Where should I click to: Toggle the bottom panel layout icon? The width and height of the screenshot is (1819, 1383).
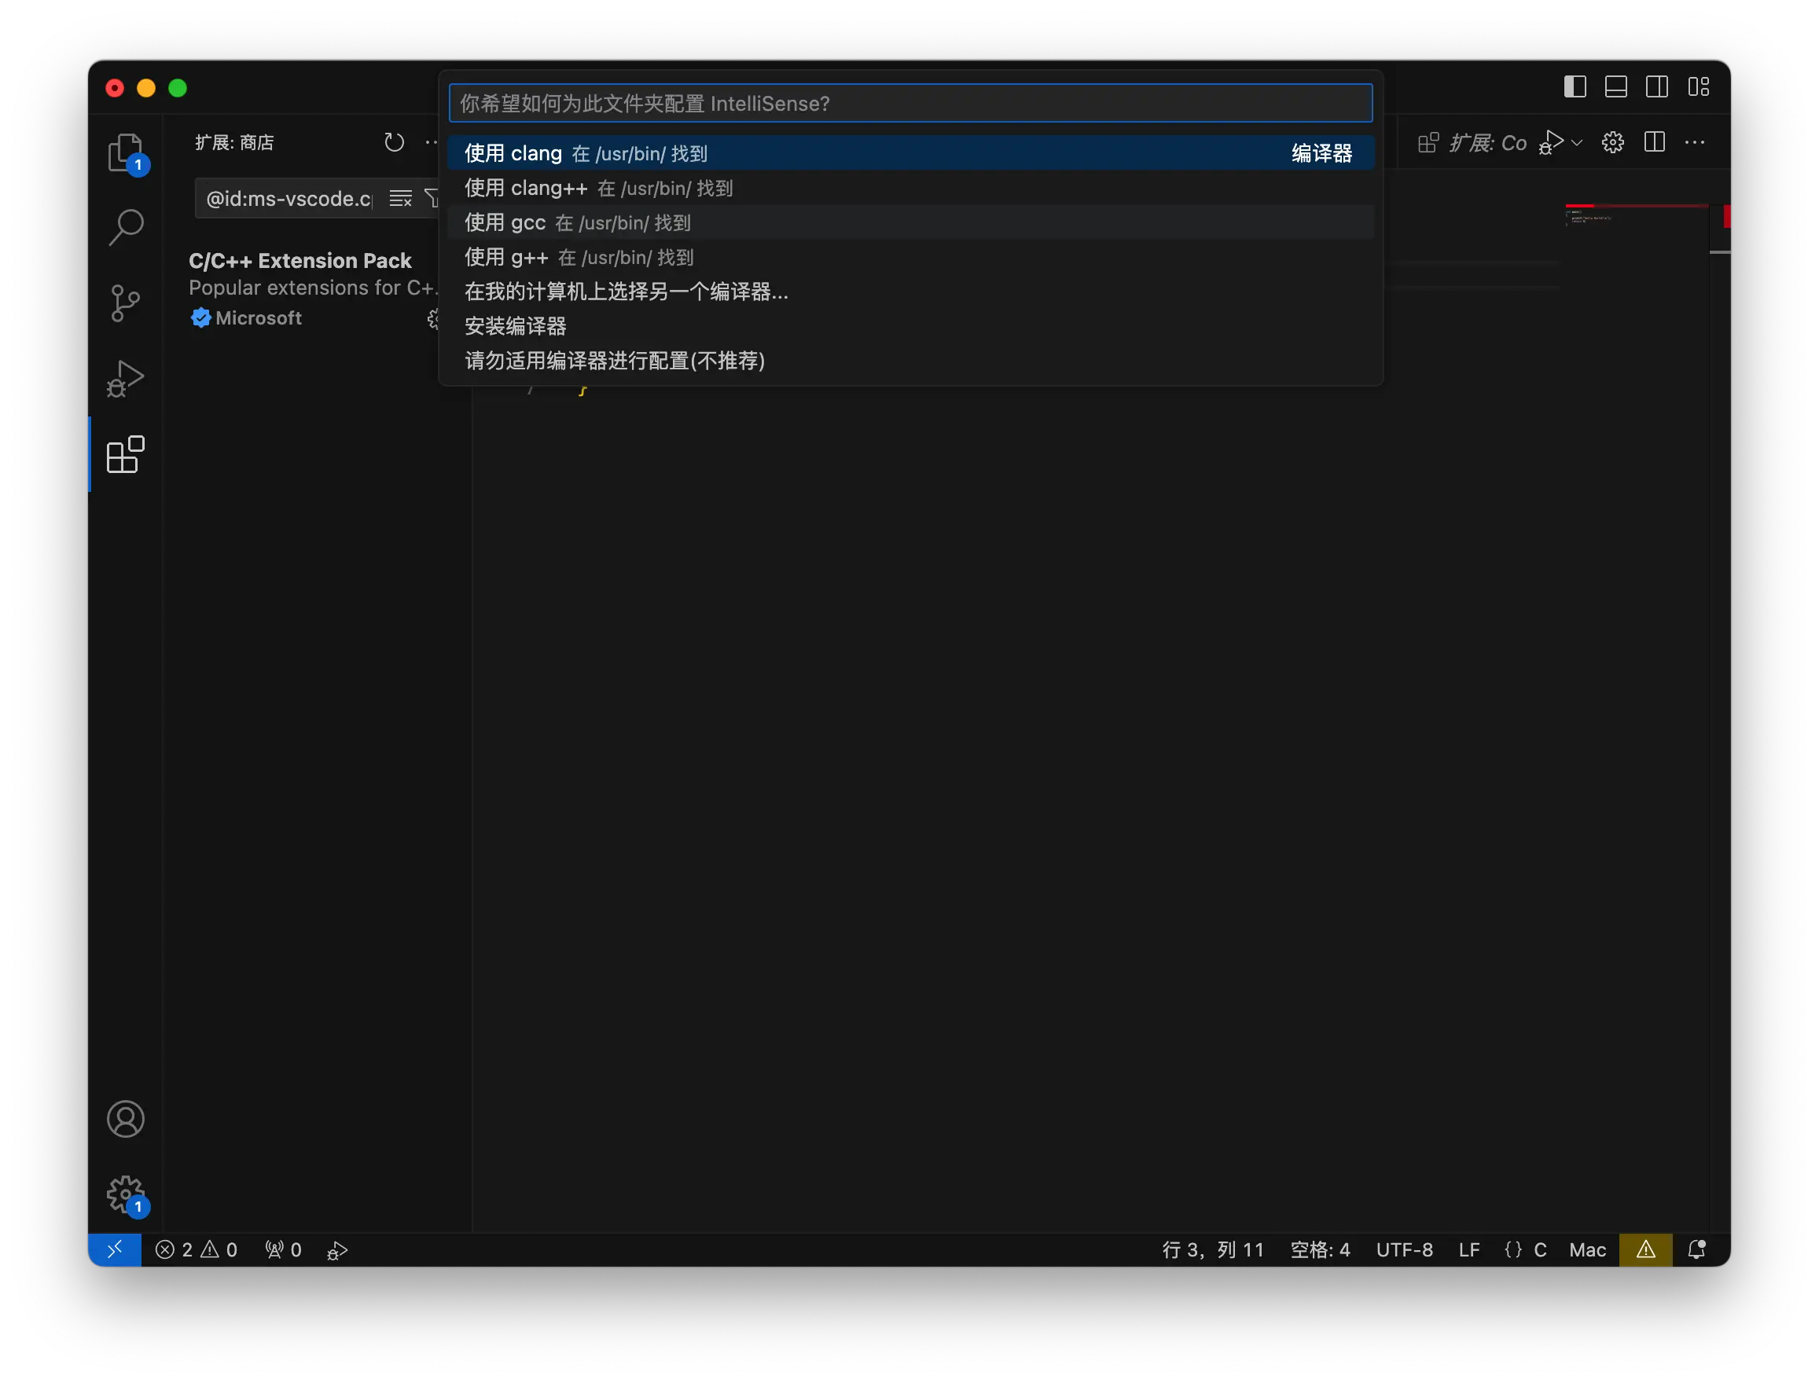coord(1615,86)
